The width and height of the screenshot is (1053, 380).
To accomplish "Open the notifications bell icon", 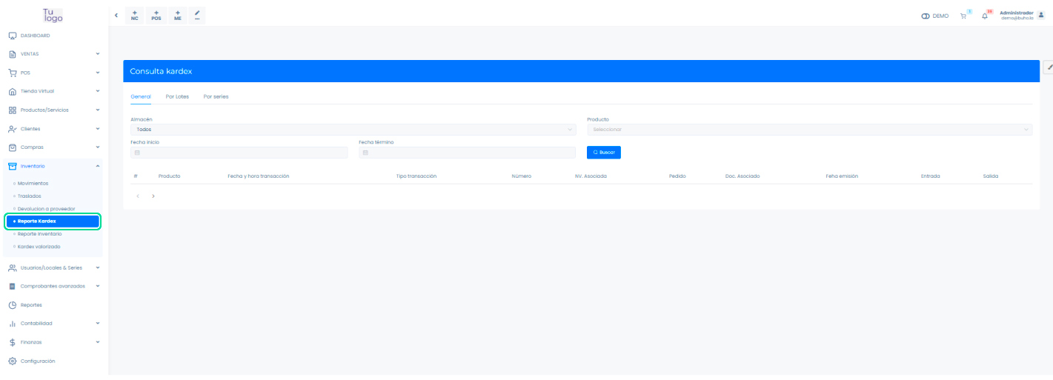I will pos(985,16).
